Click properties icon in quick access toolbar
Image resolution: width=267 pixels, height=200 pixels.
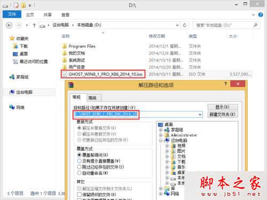pos(16,5)
